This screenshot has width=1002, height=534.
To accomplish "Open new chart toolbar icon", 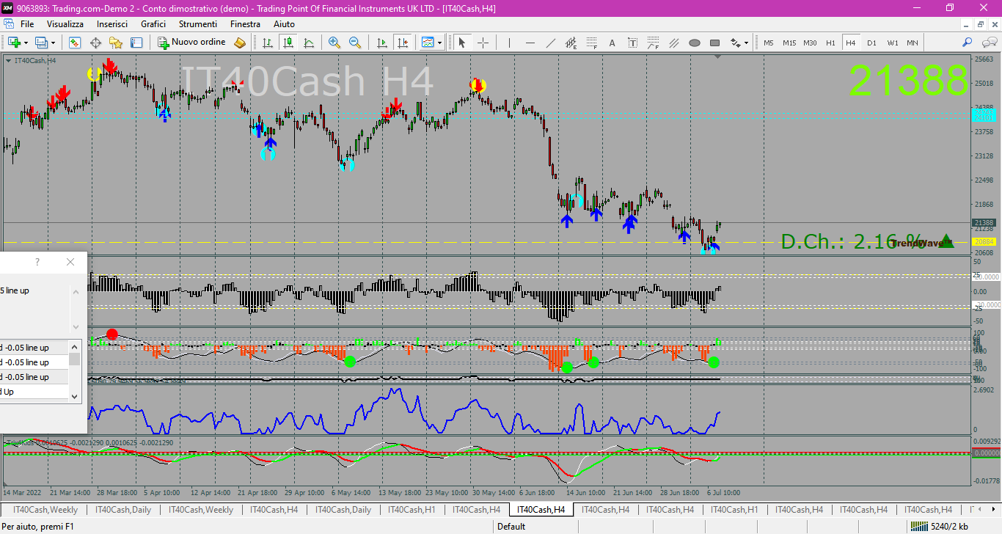I will (x=13, y=43).
